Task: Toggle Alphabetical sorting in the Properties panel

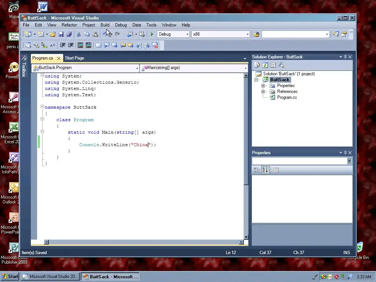Action: (265, 170)
